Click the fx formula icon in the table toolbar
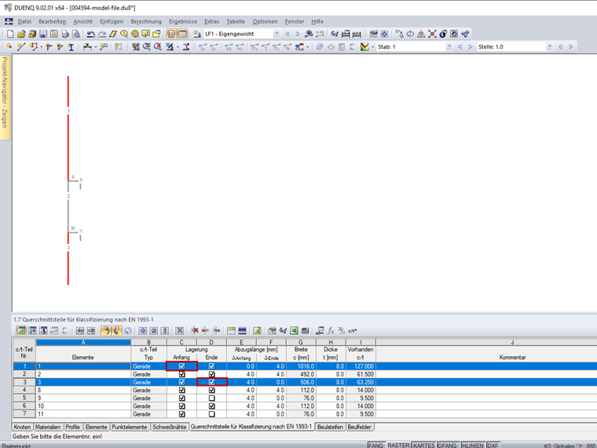 coord(331,331)
